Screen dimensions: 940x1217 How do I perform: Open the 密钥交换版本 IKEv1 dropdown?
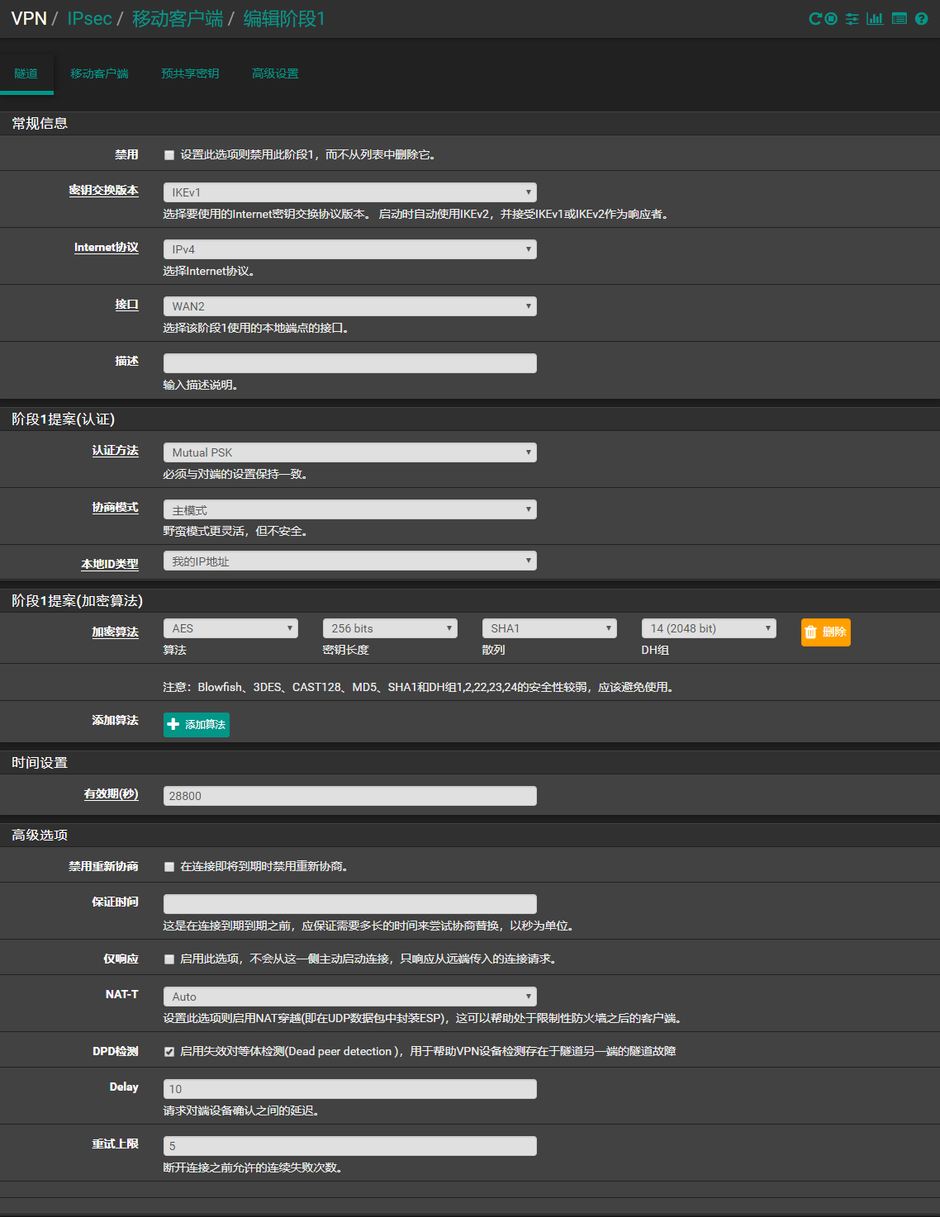pos(349,192)
